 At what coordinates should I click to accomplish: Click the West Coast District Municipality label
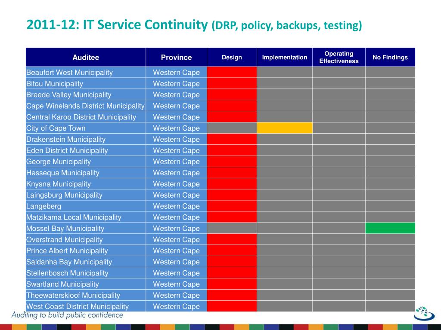coord(78,306)
